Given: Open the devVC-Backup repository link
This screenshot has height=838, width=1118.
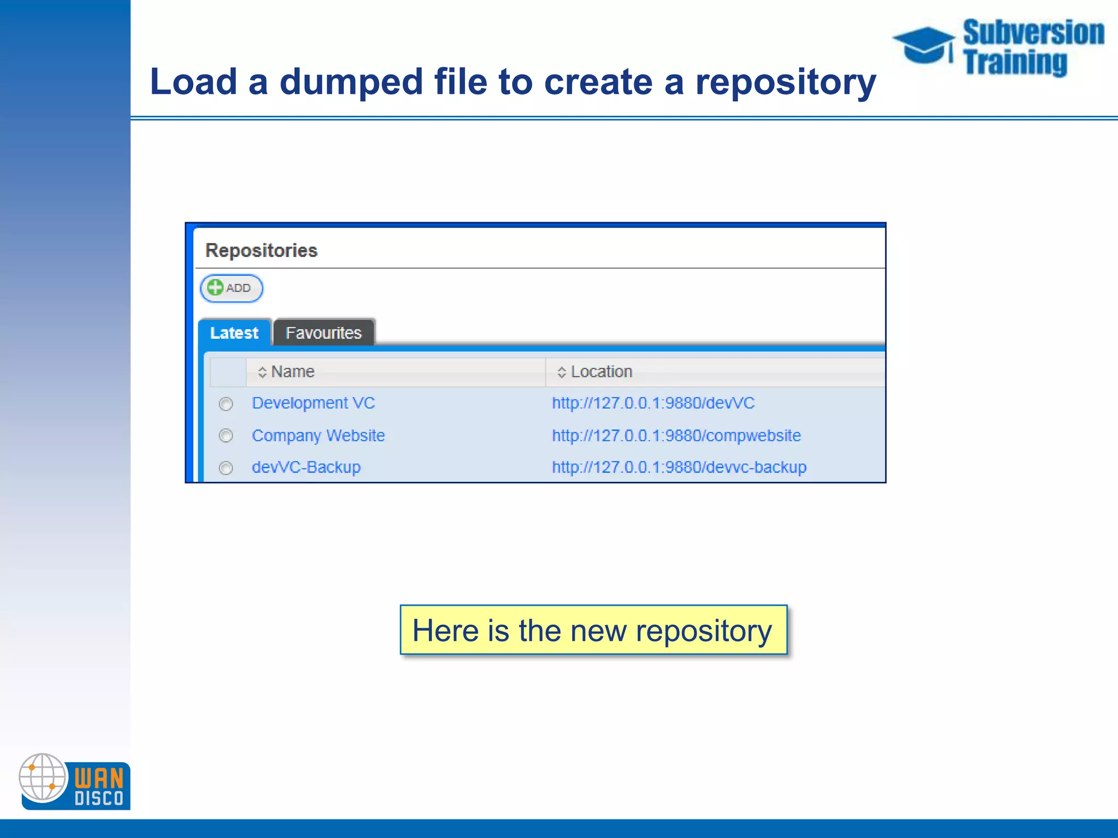Looking at the screenshot, I should click(306, 467).
